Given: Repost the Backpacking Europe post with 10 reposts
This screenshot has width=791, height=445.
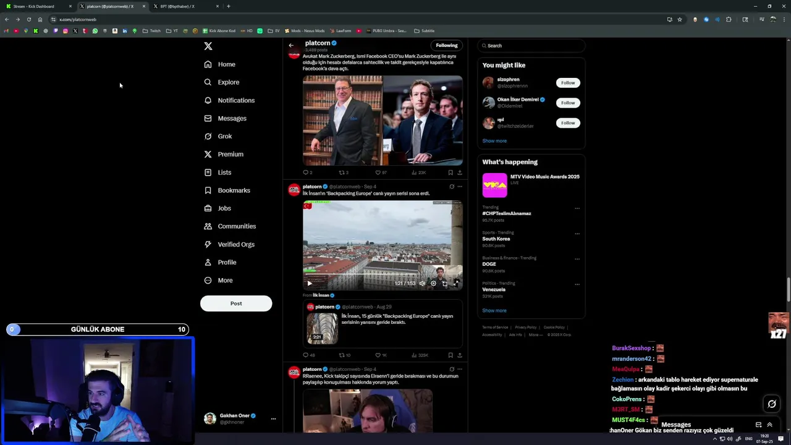Looking at the screenshot, I should (x=345, y=355).
